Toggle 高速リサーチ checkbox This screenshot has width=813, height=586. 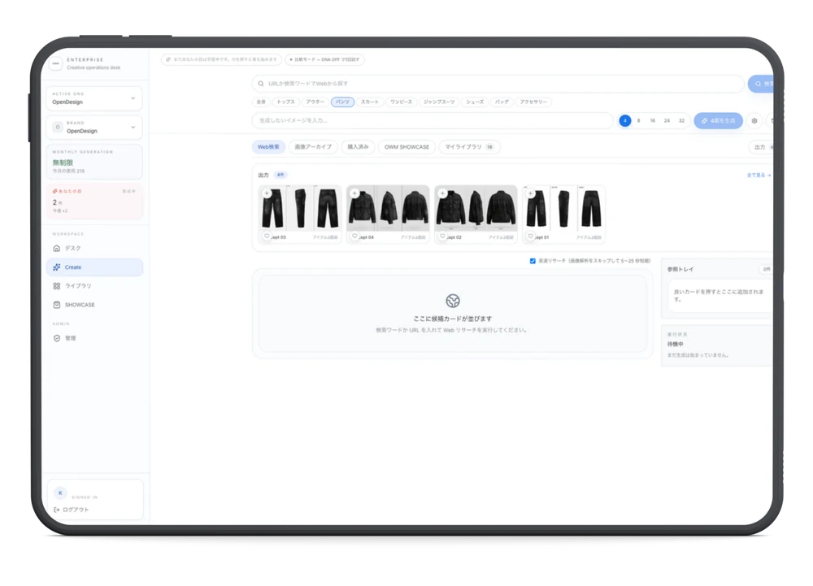[x=533, y=261]
